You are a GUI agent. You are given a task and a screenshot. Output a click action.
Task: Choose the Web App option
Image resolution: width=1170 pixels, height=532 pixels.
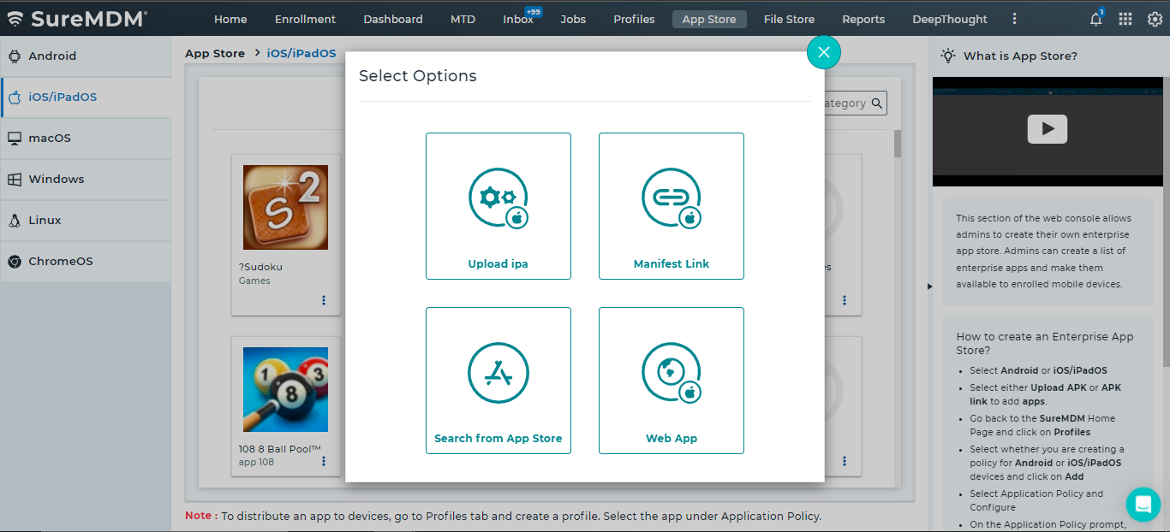coord(672,381)
